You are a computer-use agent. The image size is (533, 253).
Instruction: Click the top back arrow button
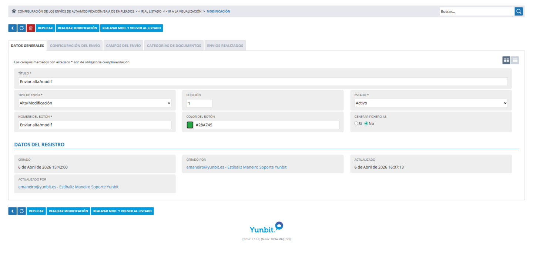(12, 28)
